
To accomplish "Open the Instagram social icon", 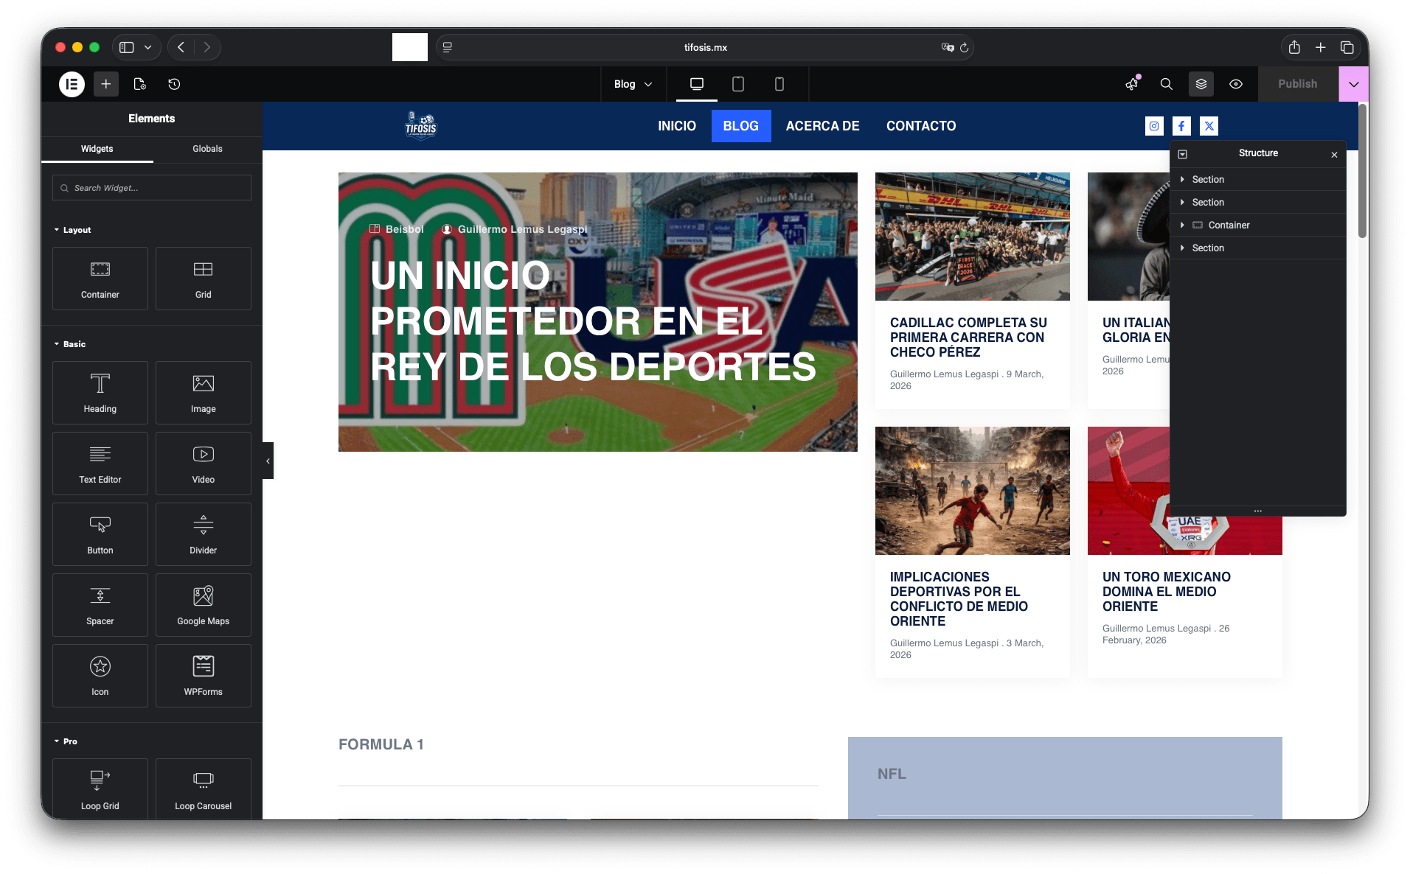I will 1154,126.
